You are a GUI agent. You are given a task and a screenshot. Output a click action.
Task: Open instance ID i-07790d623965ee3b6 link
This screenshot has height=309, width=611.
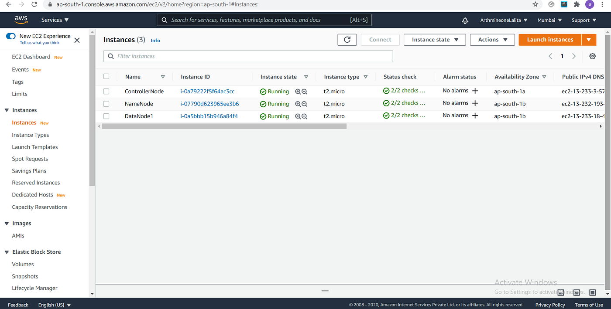pyautogui.click(x=209, y=104)
